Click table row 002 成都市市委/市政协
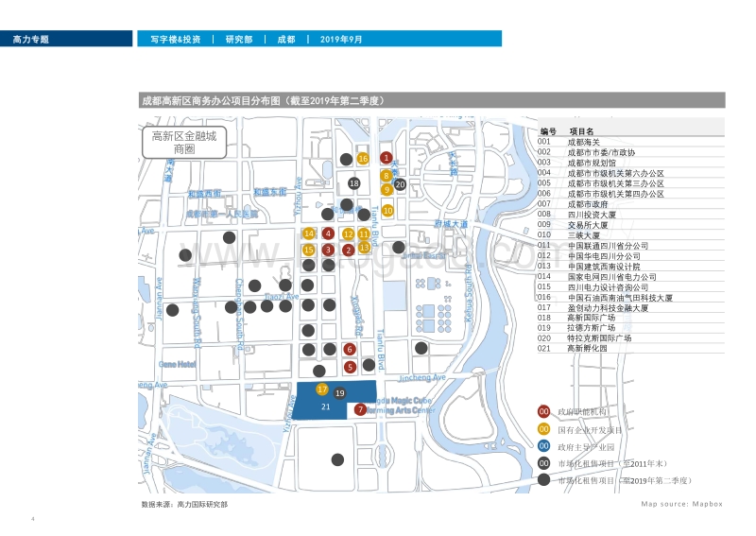 (x=630, y=152)
